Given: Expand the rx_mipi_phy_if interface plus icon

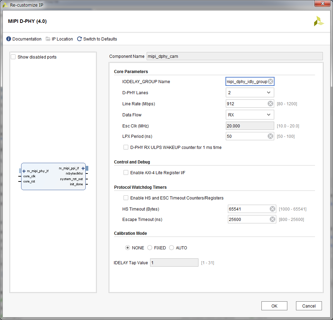Looking at the screenshot, I should coord(24,171).
